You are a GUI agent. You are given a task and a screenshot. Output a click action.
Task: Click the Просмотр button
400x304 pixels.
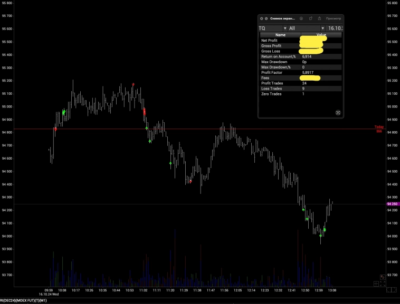(333, 18)
